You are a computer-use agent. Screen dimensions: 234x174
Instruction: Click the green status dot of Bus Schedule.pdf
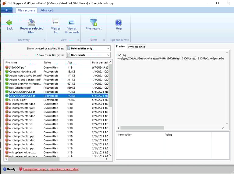pos(7,87)
